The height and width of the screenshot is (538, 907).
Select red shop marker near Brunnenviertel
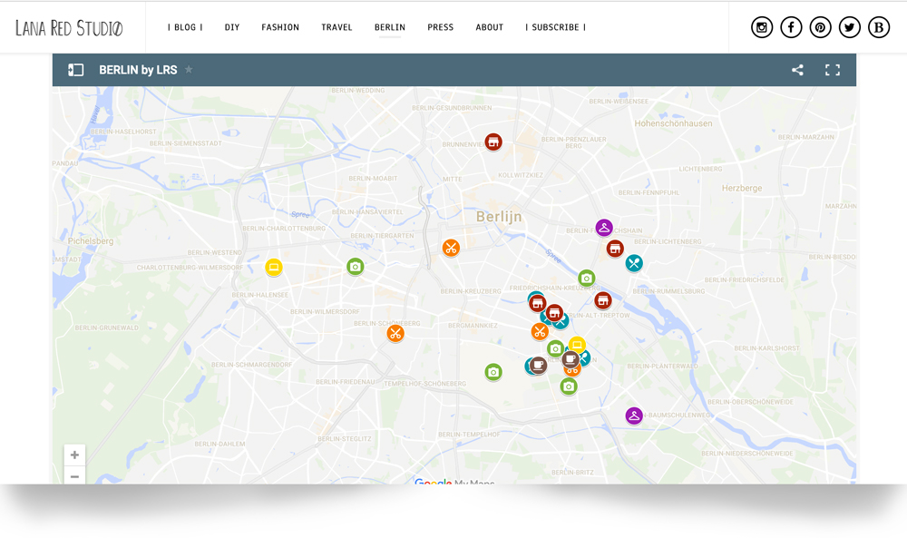click(493, 142)
